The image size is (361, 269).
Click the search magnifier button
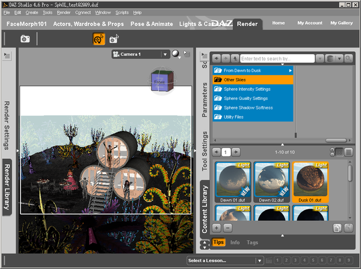[x=348, y=58]
